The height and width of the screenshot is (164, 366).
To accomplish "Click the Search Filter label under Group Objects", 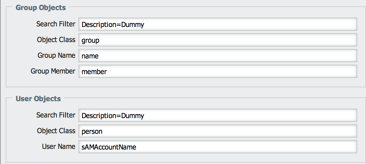I will point(56,24).
